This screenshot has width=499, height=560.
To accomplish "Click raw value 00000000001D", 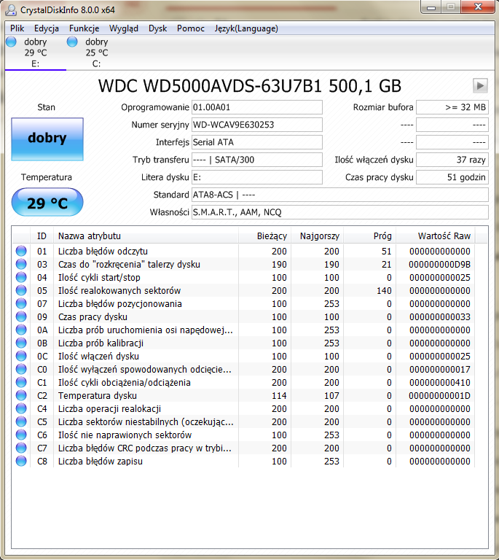I will pos(439,395).
